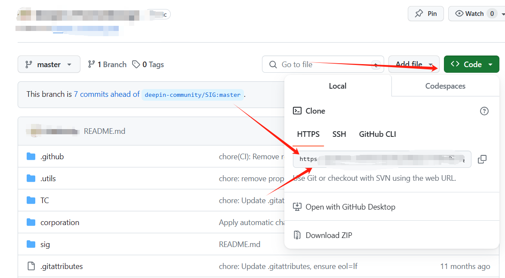
Task: Select the HTTPS clone option
Action: coord(308,134)
